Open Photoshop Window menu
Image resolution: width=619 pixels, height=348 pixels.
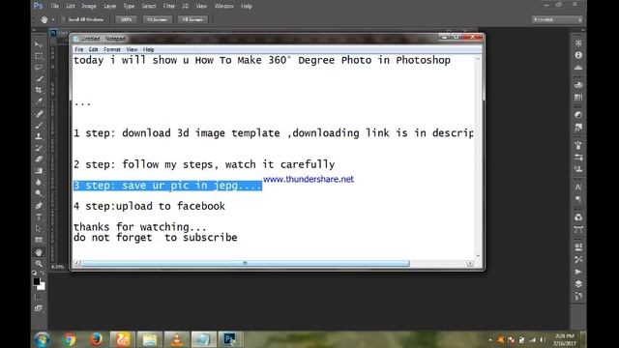223,7
